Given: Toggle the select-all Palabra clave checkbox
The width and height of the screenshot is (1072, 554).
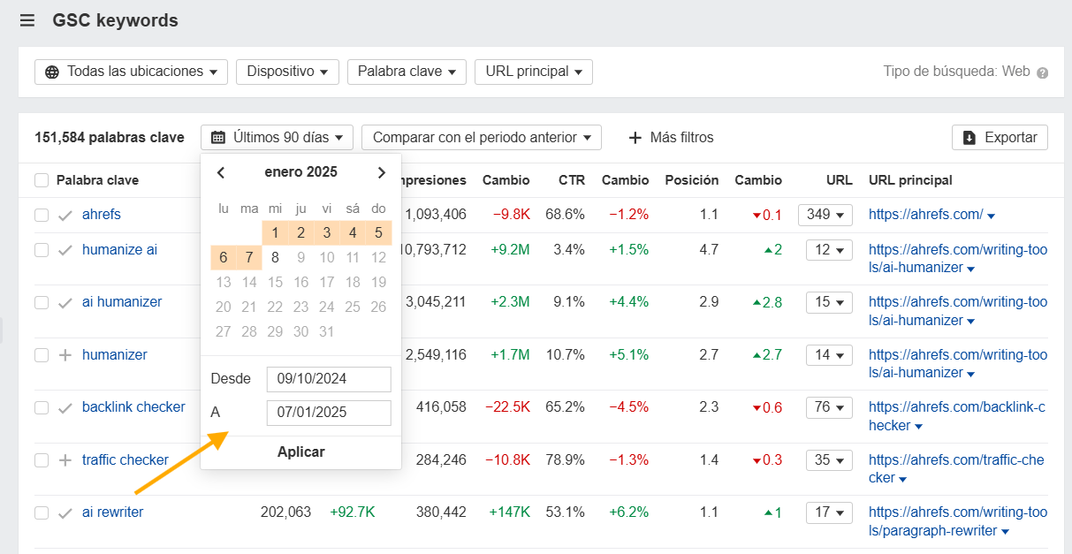Looking at the screenshot, I should click(x=42, y=180).
